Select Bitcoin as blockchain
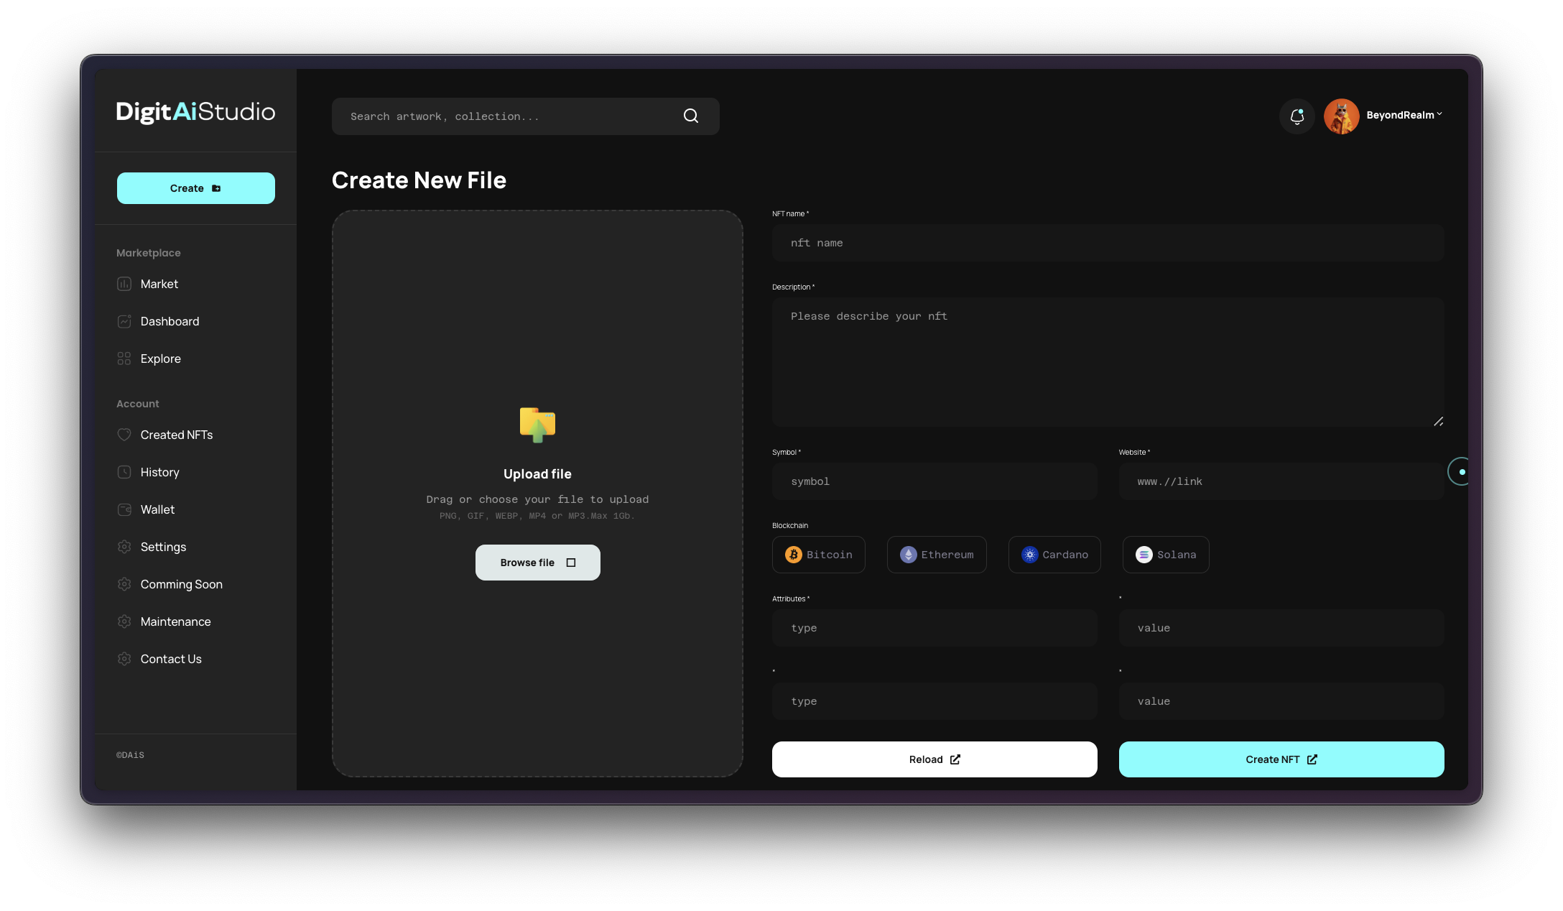 [x=818, y=555]
